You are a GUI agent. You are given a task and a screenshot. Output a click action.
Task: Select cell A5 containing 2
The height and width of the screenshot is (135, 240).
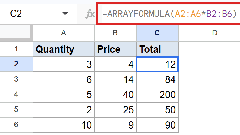pyautogui.click(x=64, y=110)
